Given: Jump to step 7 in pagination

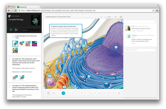Looking at the screenshot, I should 86,93.
